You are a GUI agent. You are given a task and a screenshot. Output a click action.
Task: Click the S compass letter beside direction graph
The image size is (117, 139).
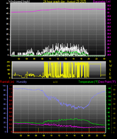[110, 70]
